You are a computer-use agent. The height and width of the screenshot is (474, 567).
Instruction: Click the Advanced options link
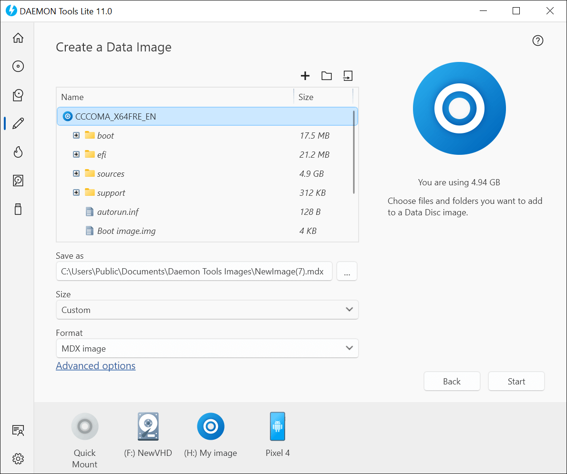[96, 366]
